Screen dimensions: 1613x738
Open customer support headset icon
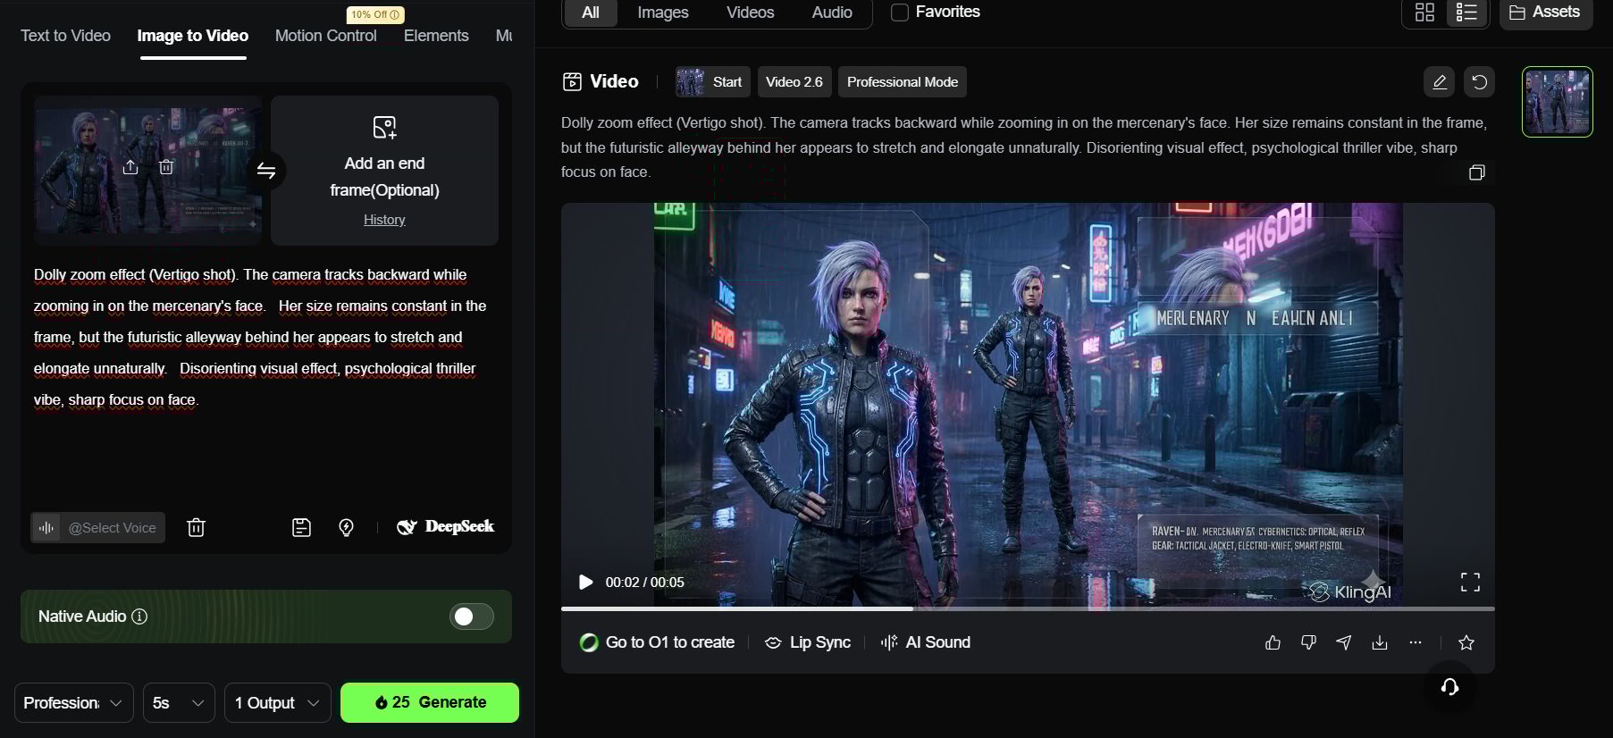(1450, 687)
